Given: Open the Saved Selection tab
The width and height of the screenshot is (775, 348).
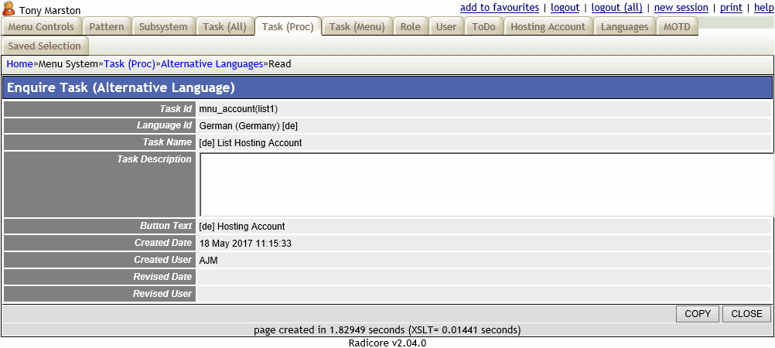Looking at the screenshot, I should click(x=45, y=46).
